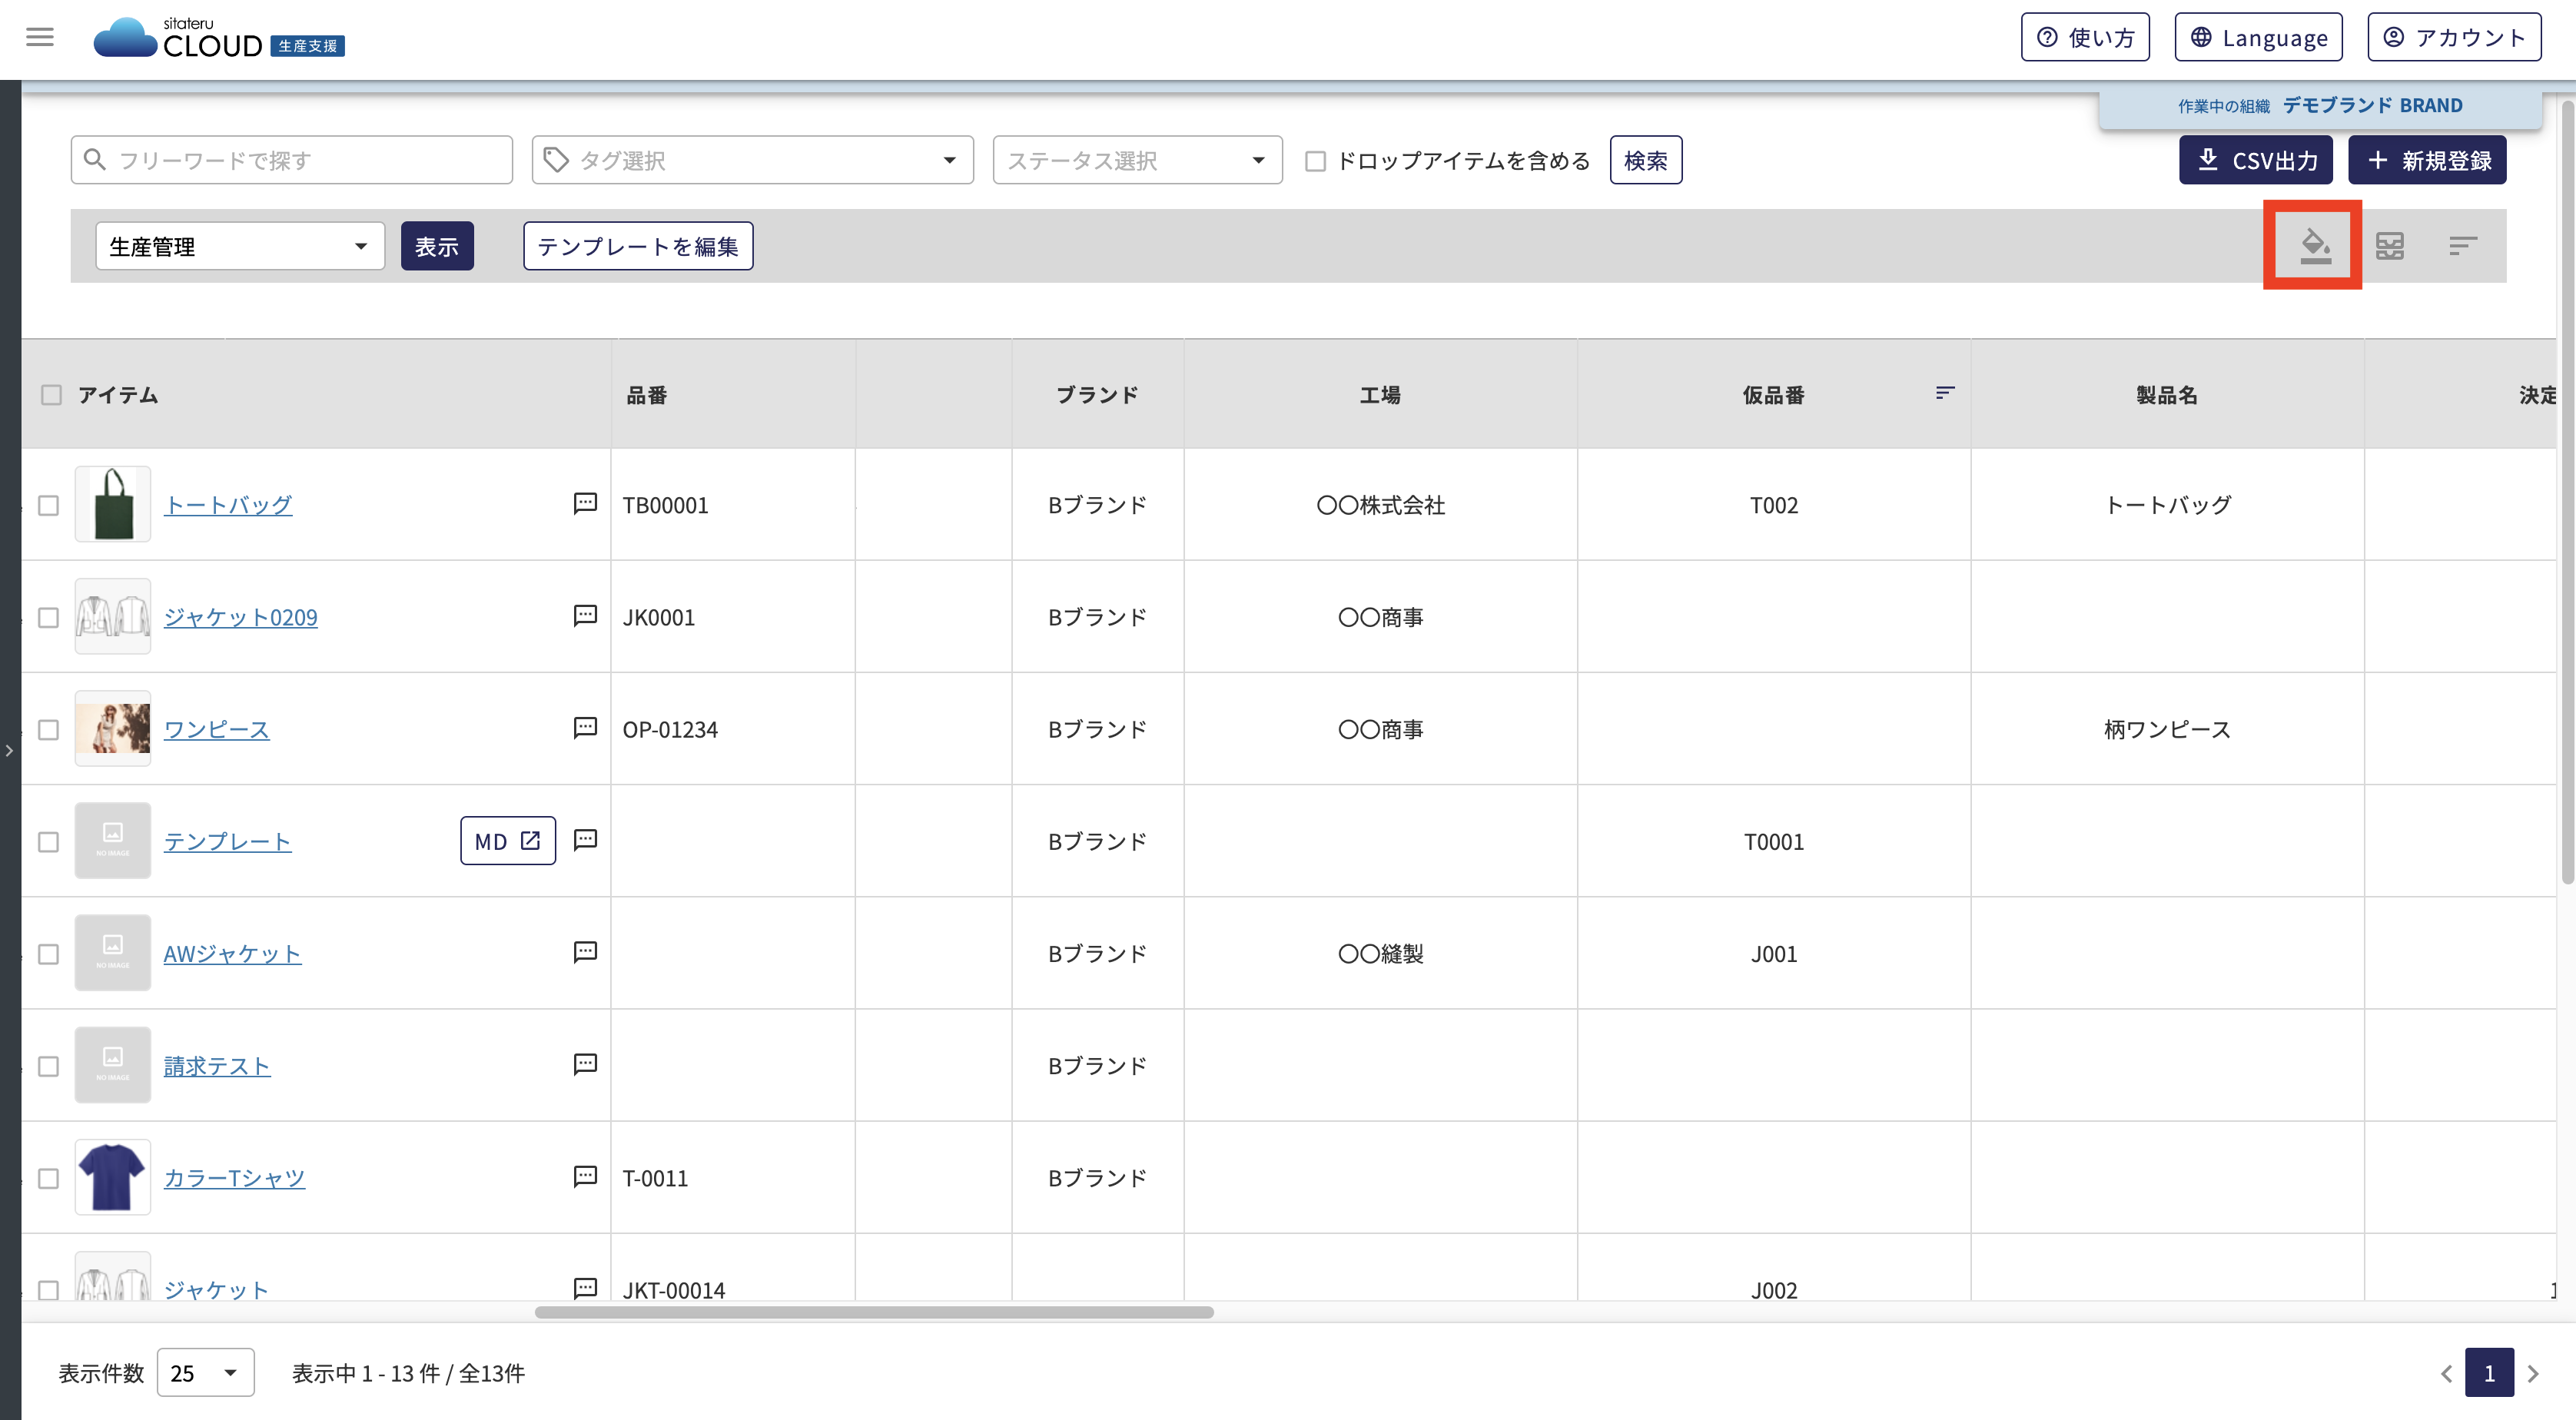Open the hamburger menu icon
The width and height of the screenshot is (2576, 1420).
pos(40,38)
